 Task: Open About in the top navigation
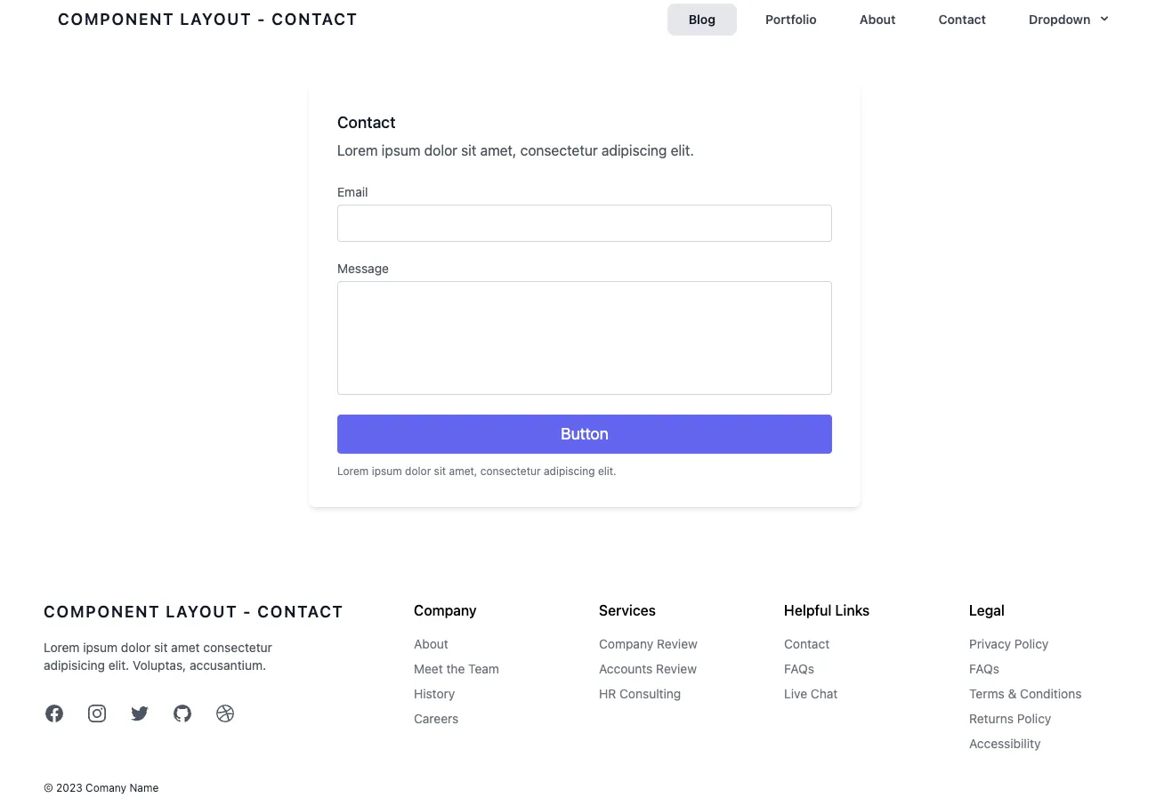[x=877, y=20]
